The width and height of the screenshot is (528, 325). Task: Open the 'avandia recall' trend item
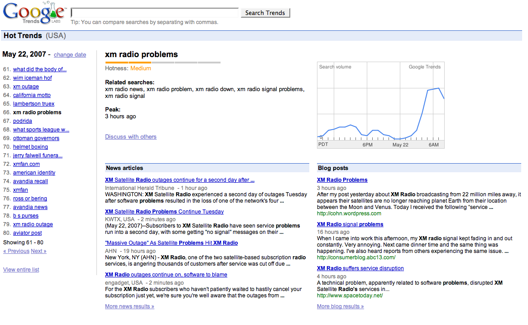coord(30,181)
